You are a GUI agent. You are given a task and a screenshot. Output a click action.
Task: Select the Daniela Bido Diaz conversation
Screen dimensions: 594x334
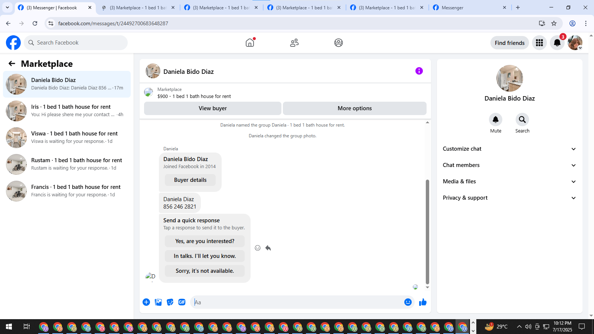point(67,84)
